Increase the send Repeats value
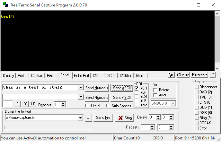This screenshot has height=142, width=221. 63,103
